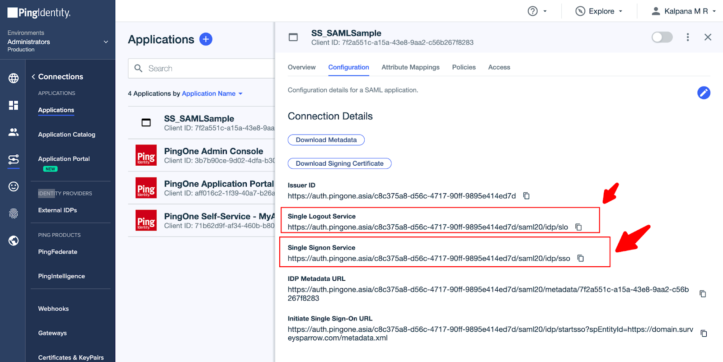Switch to the Configuration tab
Image resolution: width=723 pixels, height=362 pixels.
point(348,67)
